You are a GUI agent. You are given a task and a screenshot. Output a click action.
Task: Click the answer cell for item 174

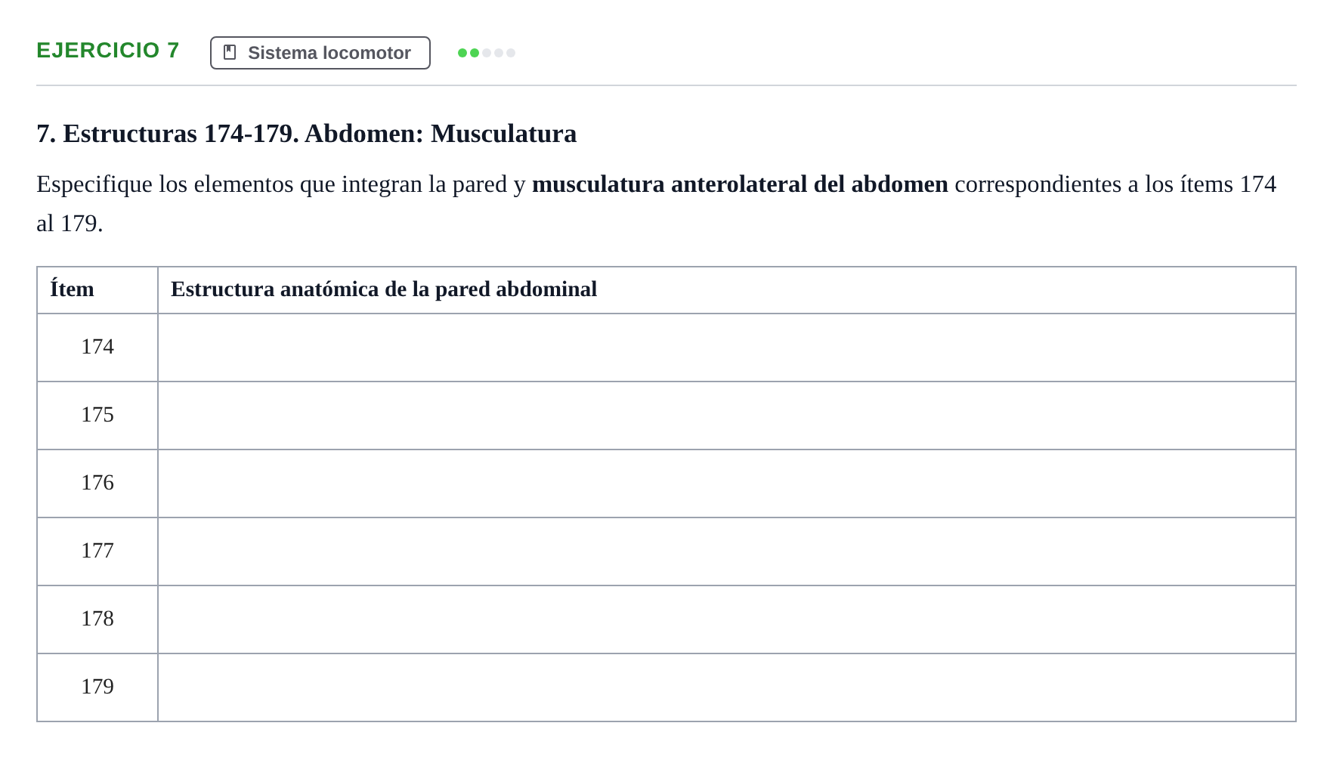click(x=727, y=348)
